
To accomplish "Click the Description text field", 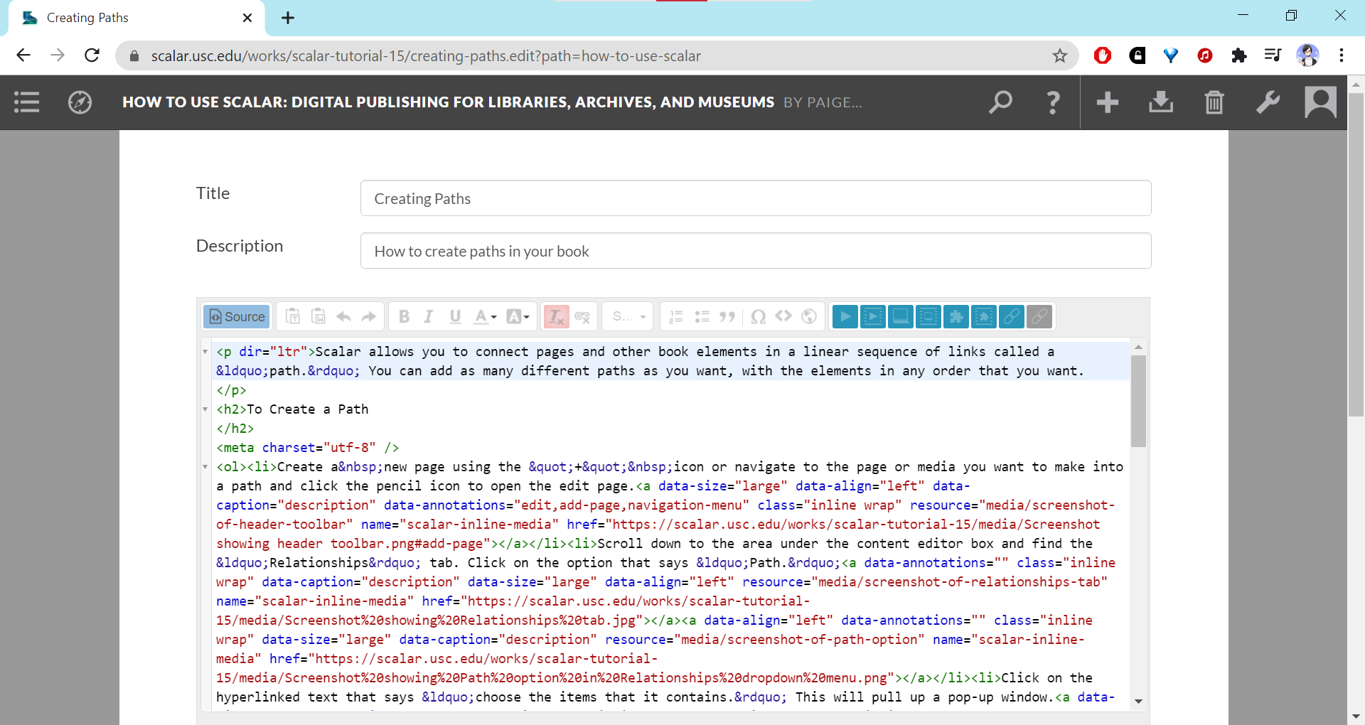I will [755, 251].
